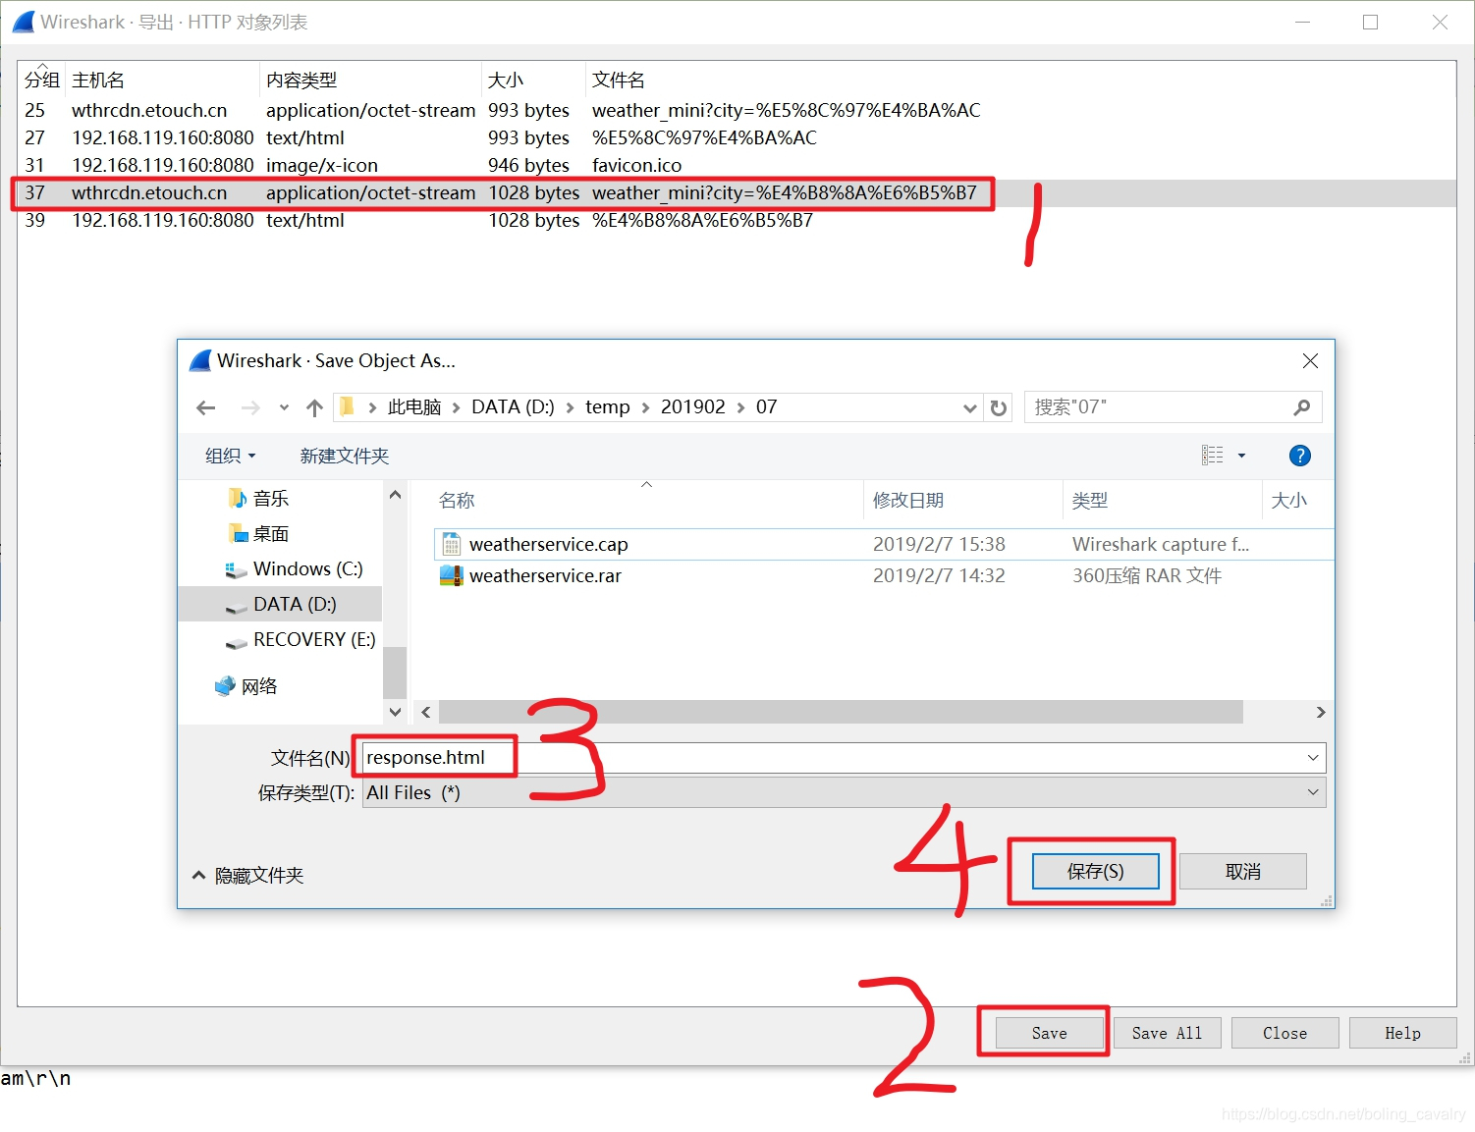The image size is (1475, 1132).
Task: Go up one folder level
Action: point(314,407)
